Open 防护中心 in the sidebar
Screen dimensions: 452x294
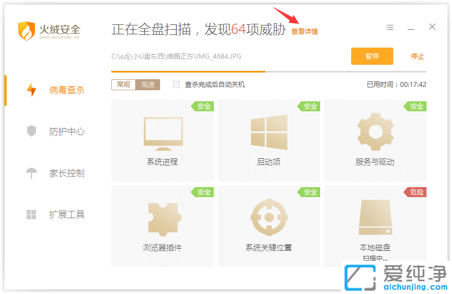point(66,131)
